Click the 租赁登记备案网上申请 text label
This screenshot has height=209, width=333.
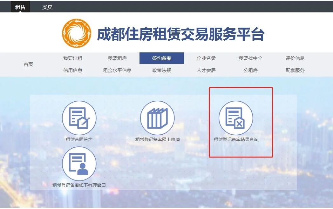tap(157, 139)
